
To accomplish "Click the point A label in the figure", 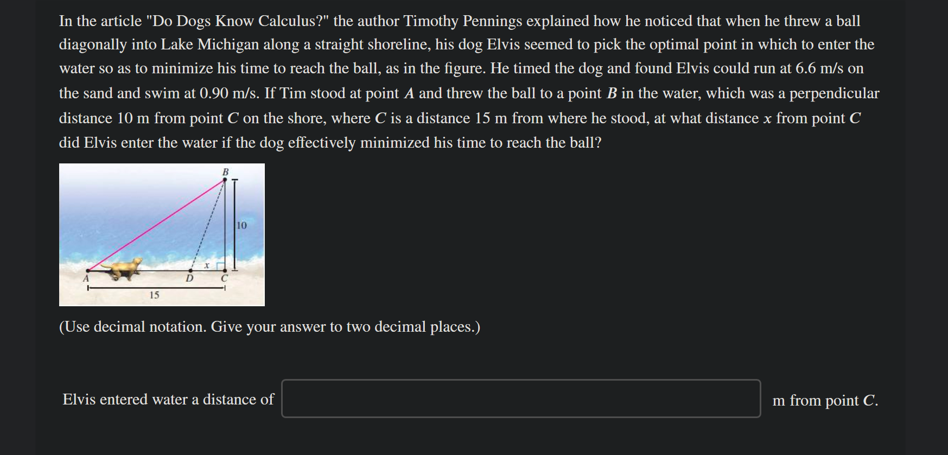I will pos(87,279).
